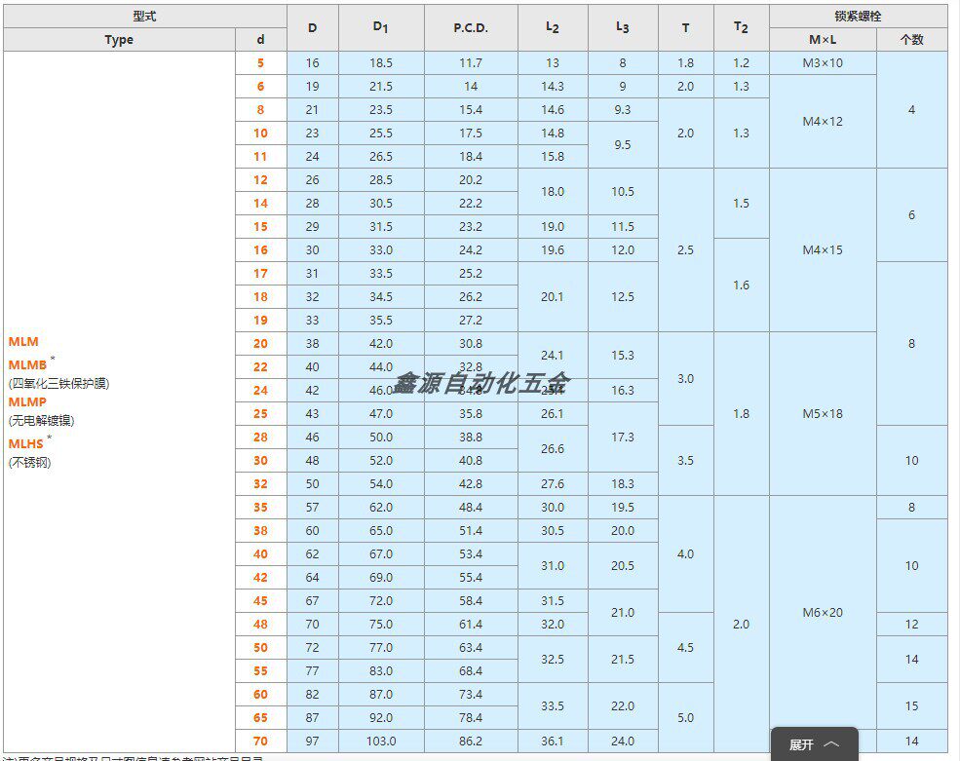Select the T2 value 1.2

(741, 63)
